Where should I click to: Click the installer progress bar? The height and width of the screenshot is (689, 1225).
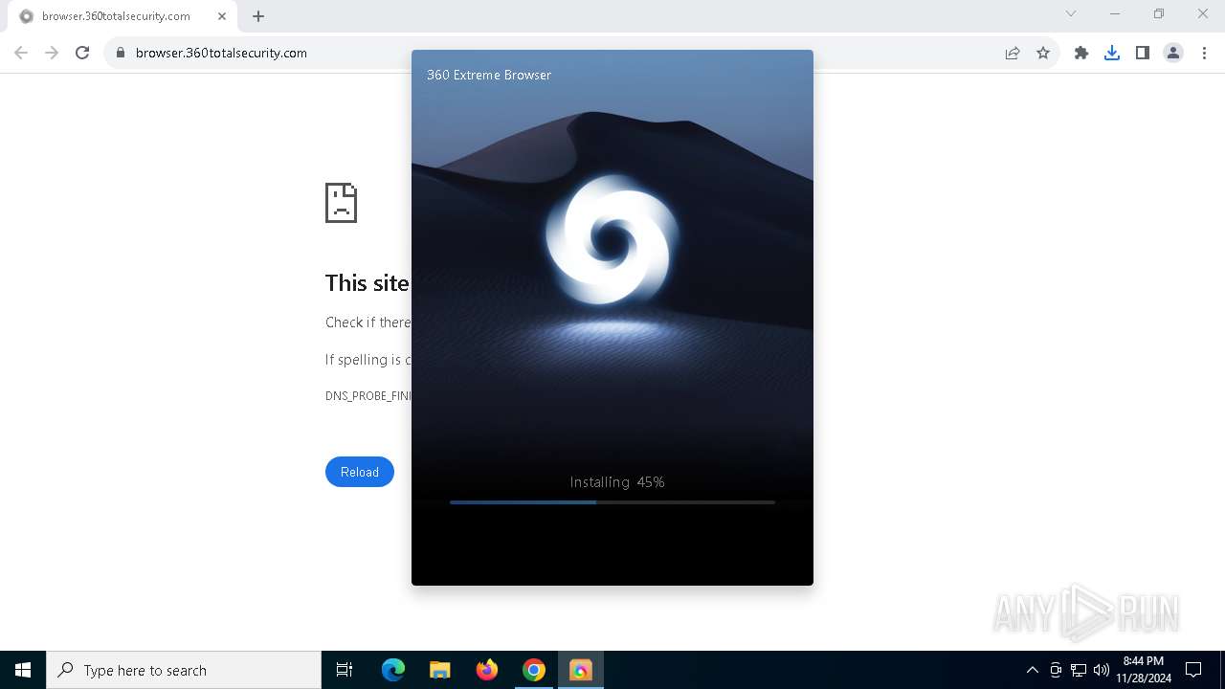click(612, 502)
